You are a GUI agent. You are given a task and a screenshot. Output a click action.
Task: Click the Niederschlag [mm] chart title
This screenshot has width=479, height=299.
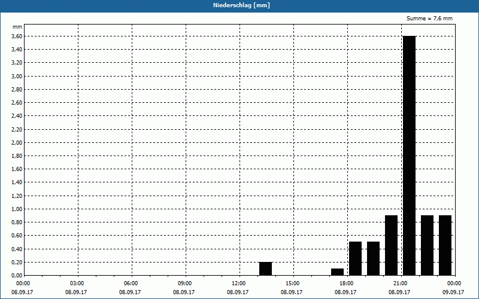tap(241, 5)
